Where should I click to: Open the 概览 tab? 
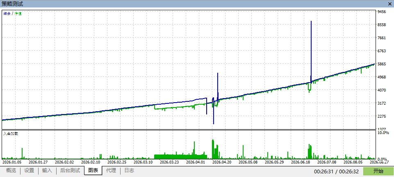pyautogui.click(x=11, y=170)
